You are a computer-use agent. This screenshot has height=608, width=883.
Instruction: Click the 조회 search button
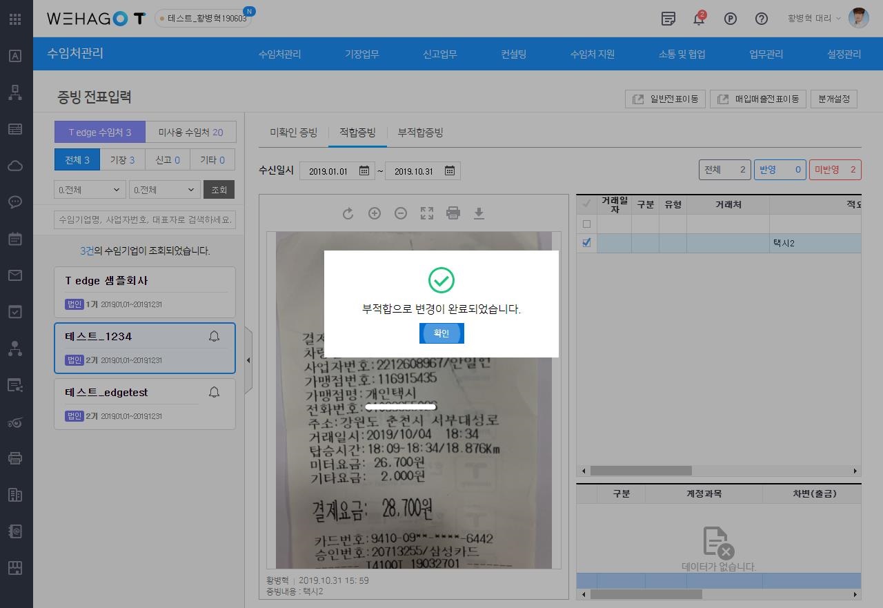[219, 190]
